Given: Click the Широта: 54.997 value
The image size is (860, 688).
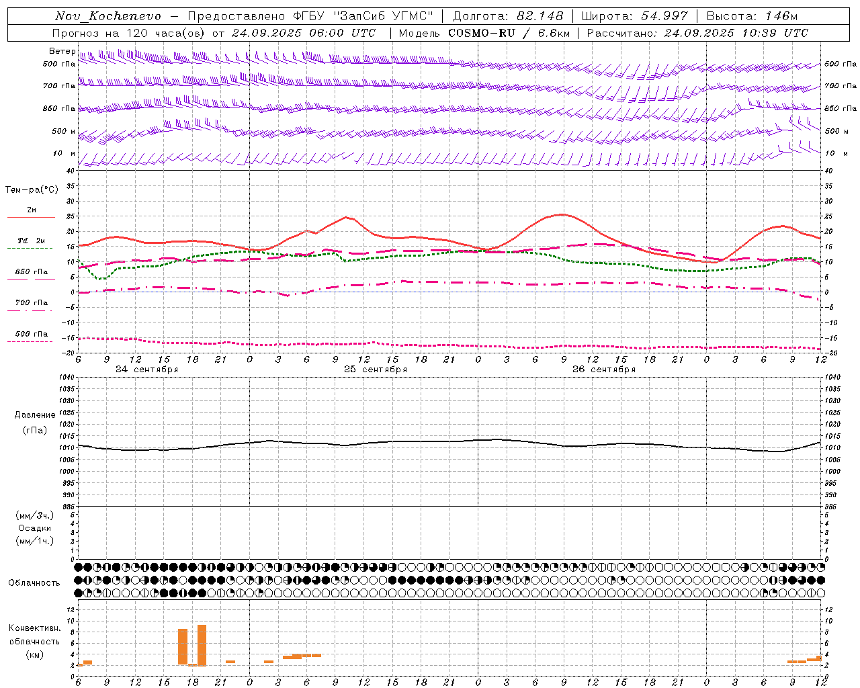Looking at the screenshot, I should (x=634, y=16).
